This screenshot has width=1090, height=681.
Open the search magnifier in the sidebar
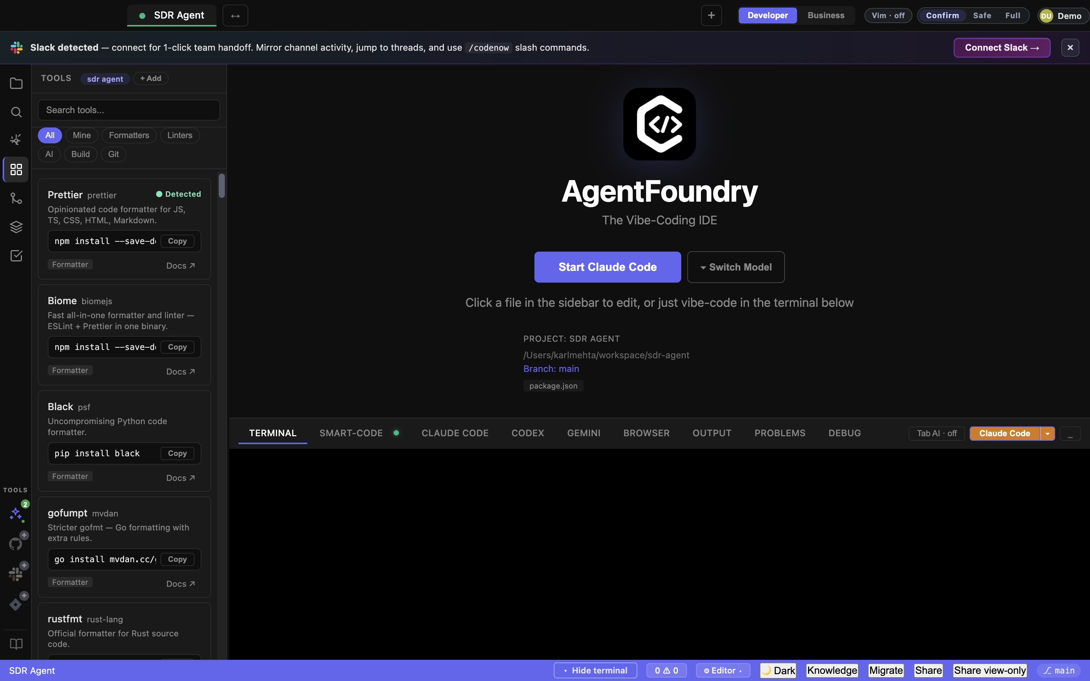(x=16, y=112)
